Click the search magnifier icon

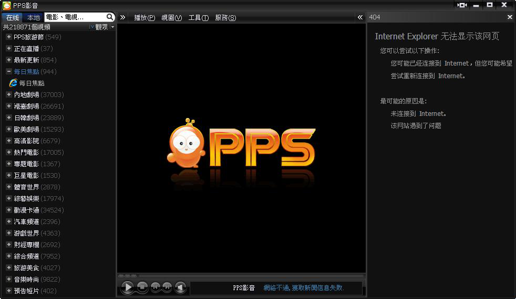(110, 17)
